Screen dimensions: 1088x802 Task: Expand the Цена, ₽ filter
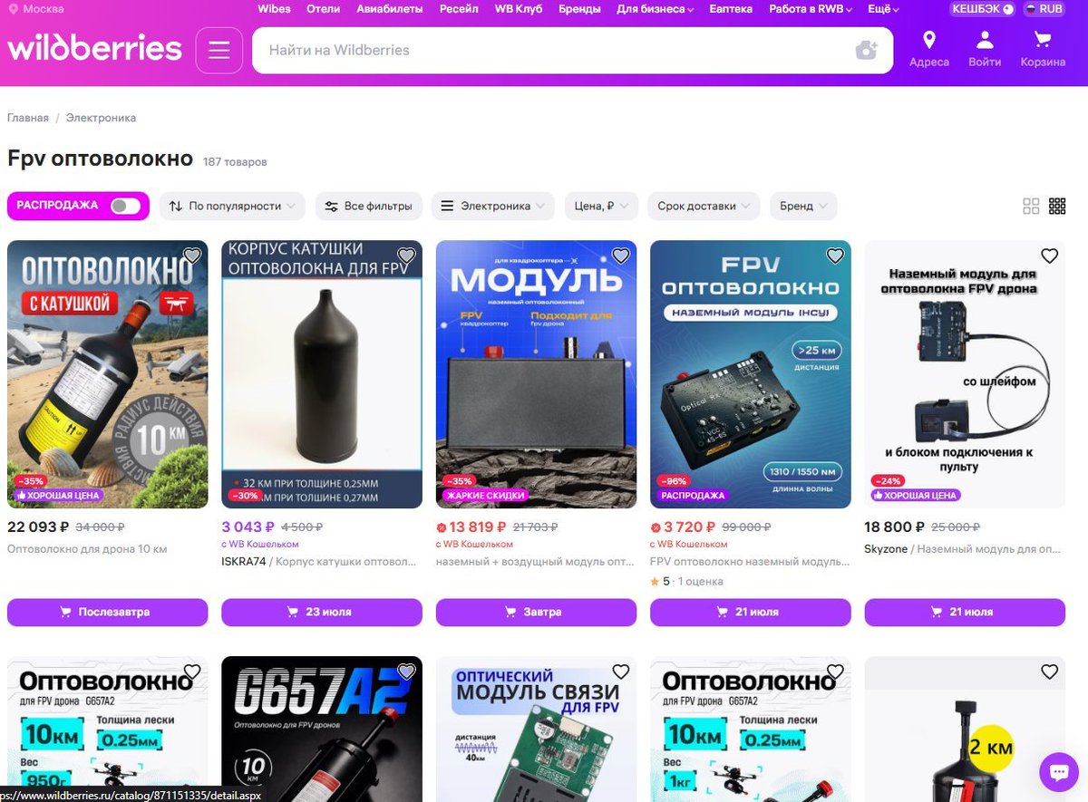coord(601,206)
